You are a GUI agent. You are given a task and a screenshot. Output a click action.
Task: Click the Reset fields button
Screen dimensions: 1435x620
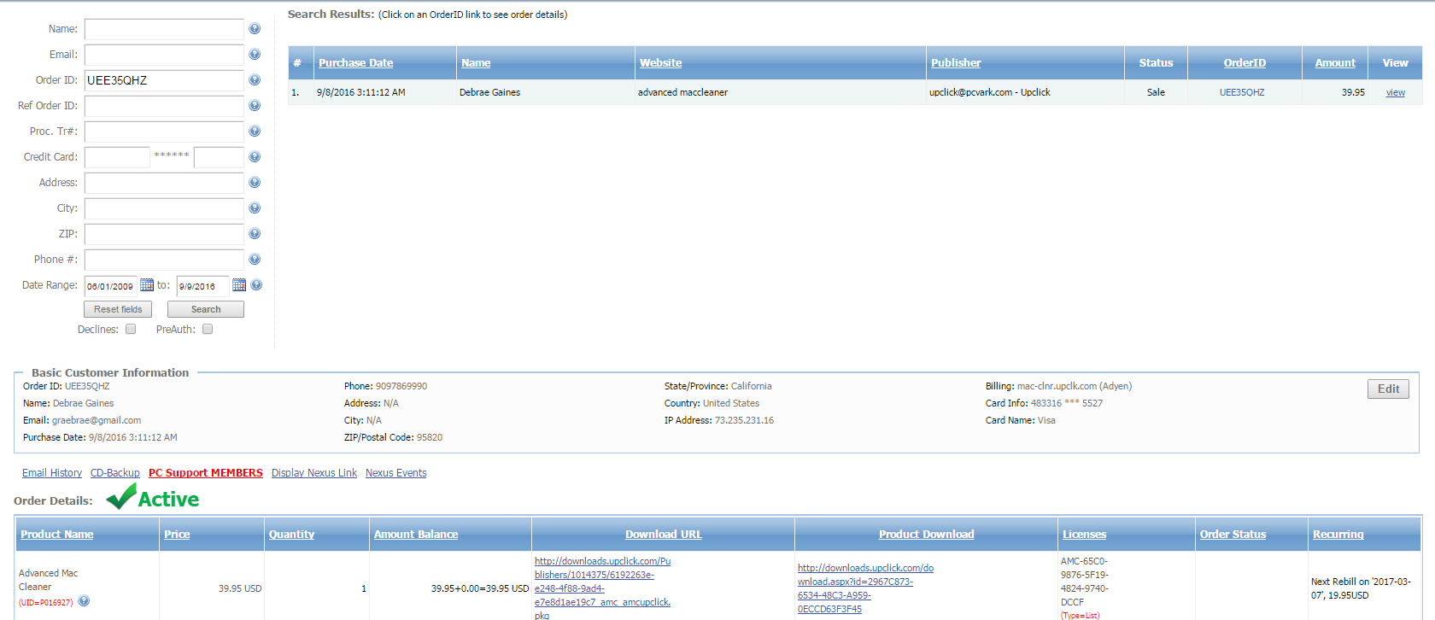pos(118,309)
